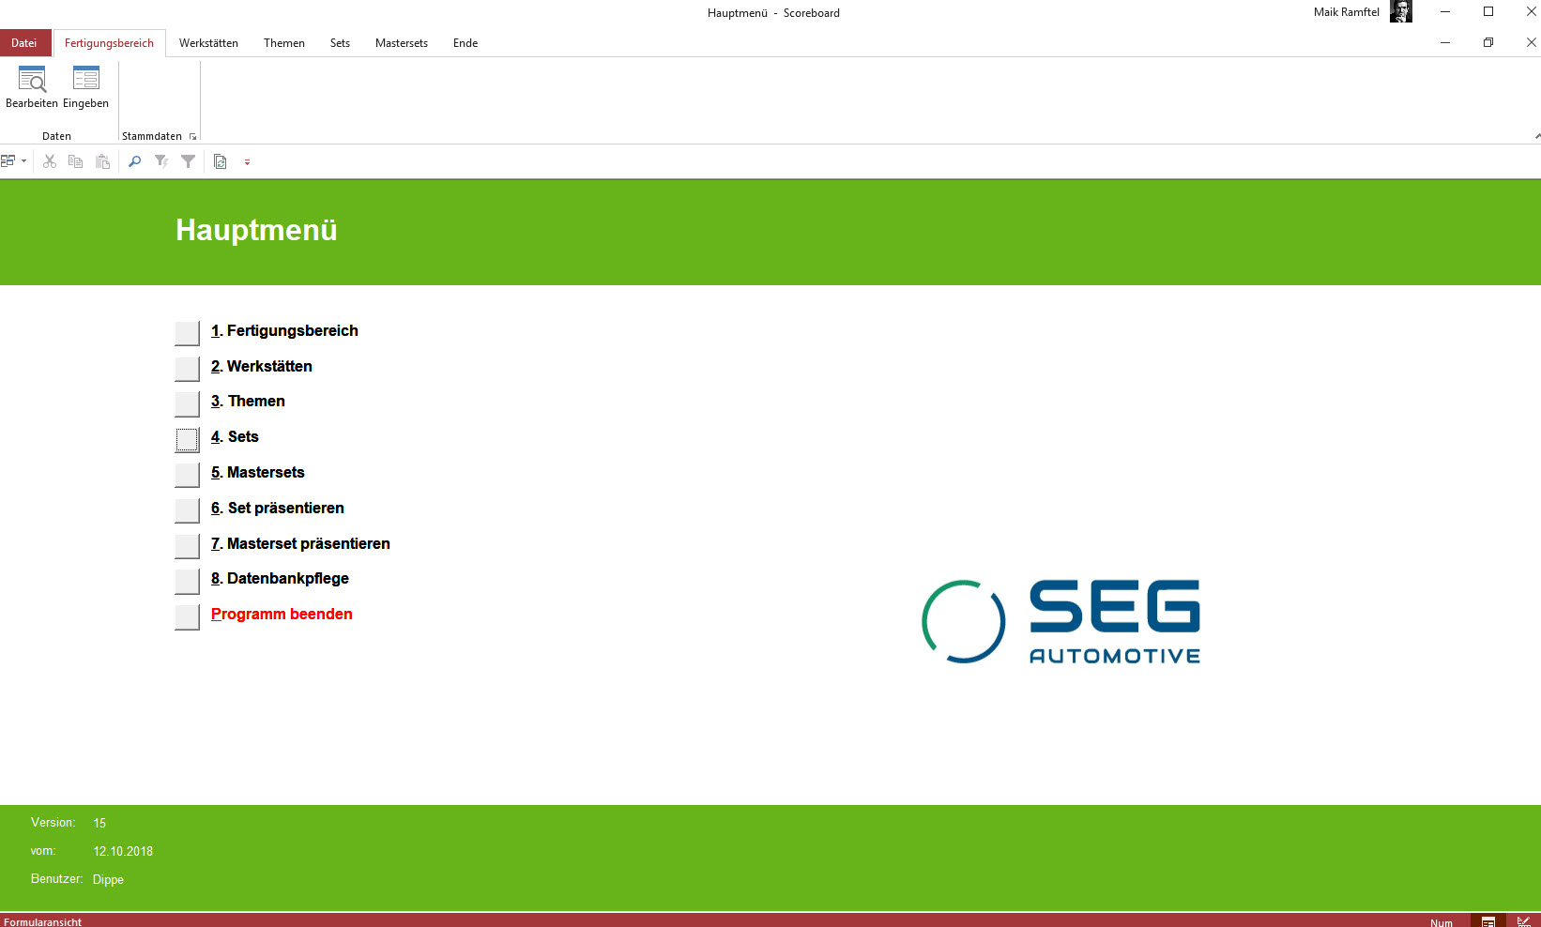Click the 5. Mastersets label
1541x927 pixels.
click(x=258, y=472)
